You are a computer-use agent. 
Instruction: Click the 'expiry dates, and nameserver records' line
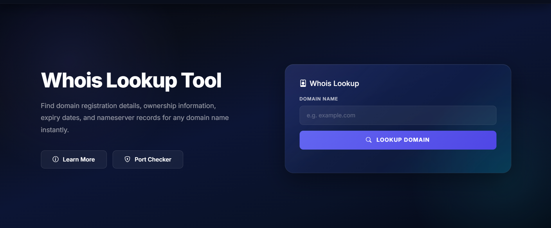pyautogui.click(x=134, y=118)
